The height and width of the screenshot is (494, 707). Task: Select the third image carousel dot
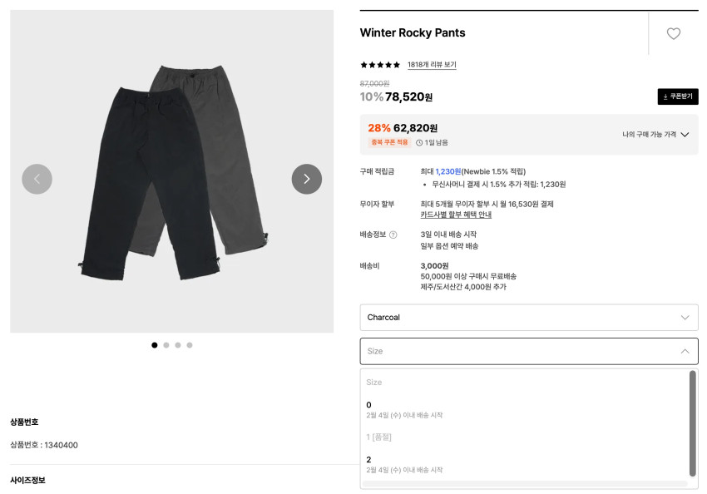pyautogui.click(x=178, y=345)
